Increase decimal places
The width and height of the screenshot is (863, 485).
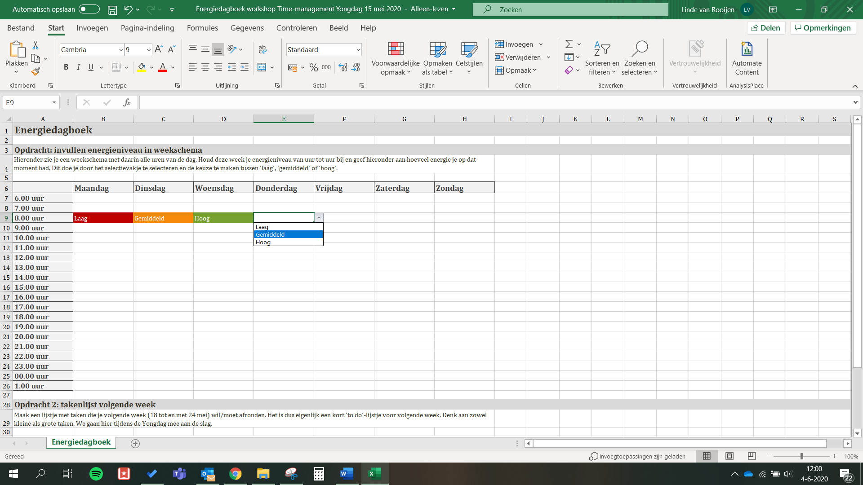coord(343,67)
